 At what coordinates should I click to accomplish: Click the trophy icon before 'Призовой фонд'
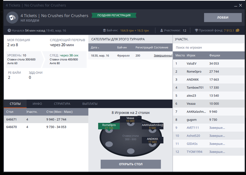point(196,31)
